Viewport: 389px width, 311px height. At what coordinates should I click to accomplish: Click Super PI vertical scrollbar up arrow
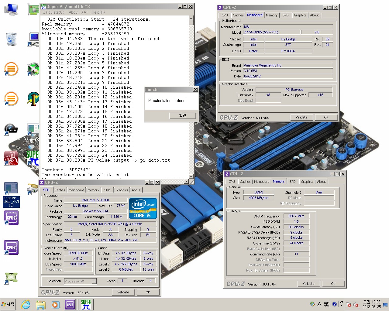(x=191, y=18)
